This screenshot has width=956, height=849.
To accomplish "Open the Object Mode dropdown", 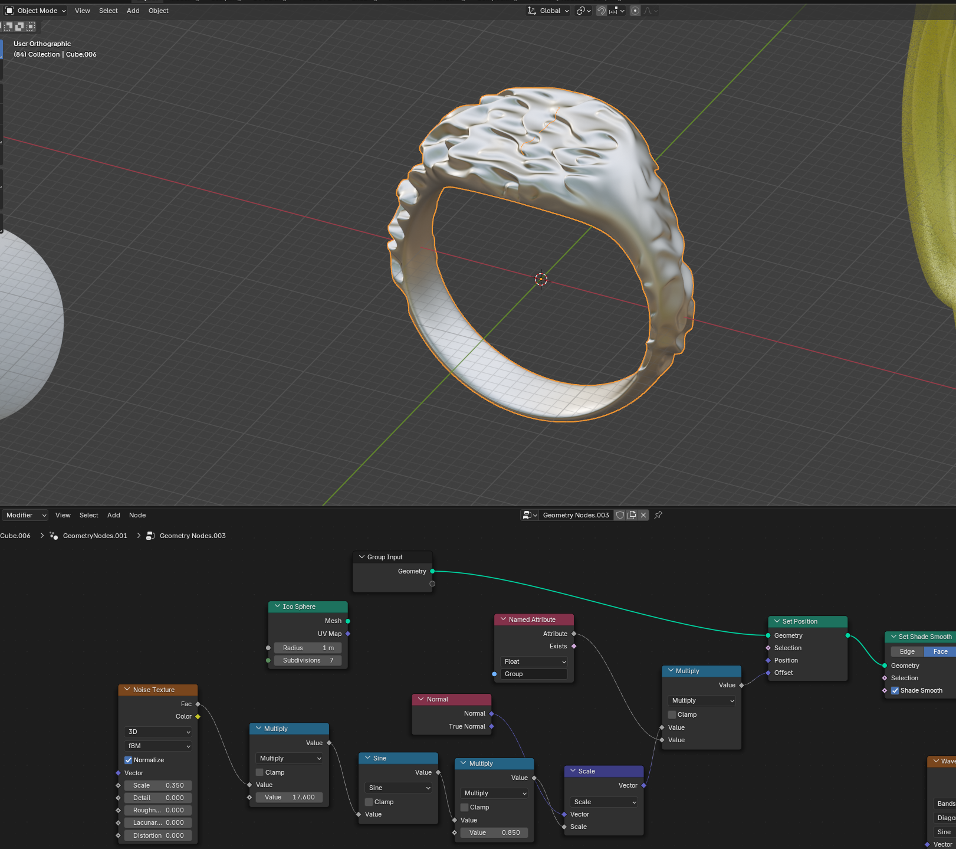I will tap(36, 11).
